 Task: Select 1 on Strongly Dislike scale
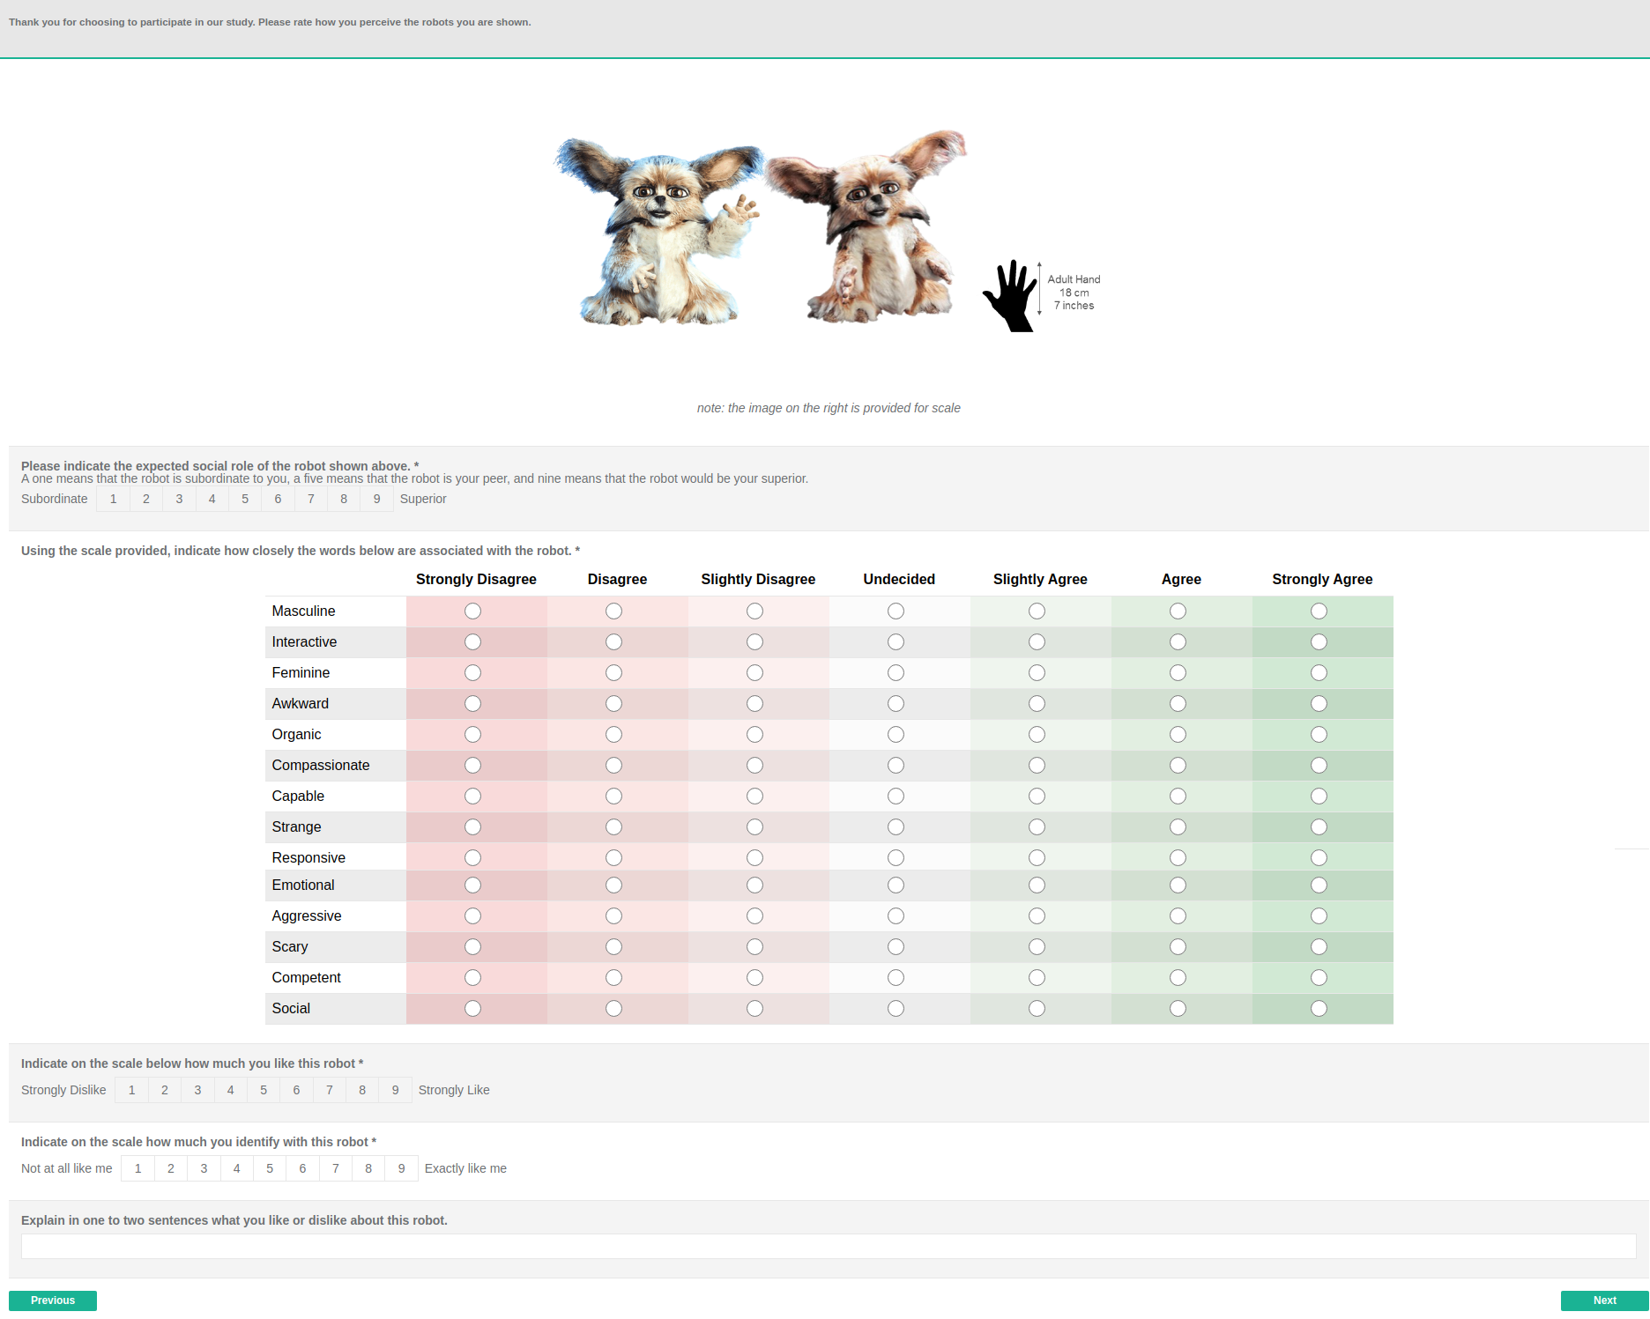pos(132,1090)
